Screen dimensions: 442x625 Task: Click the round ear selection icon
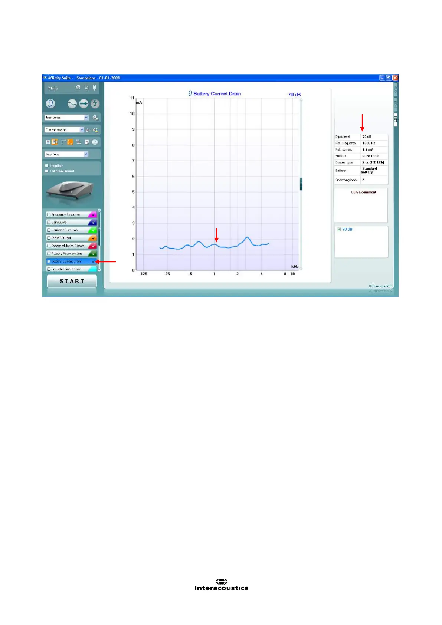pyautogui.click(x=50, y=104)
